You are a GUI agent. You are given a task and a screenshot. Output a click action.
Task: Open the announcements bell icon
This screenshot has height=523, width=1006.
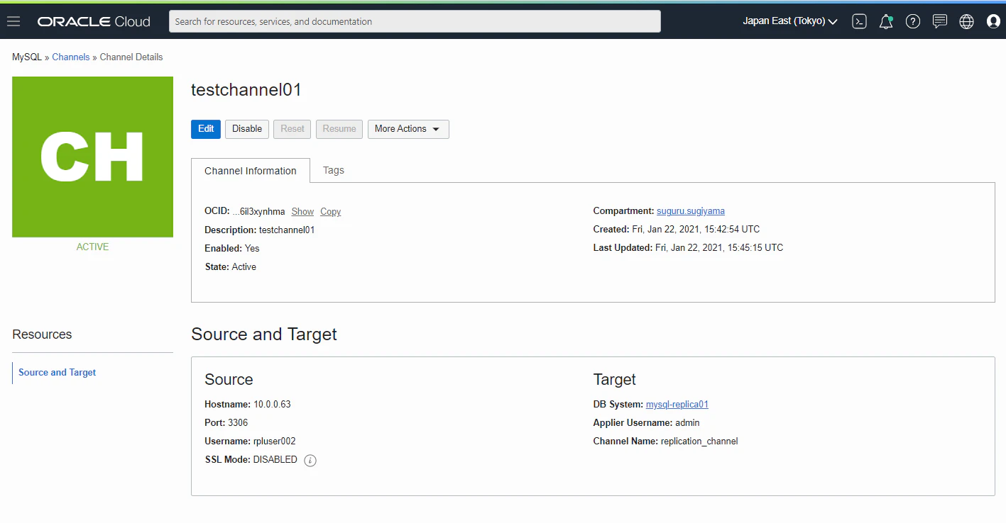click(886, 21)
